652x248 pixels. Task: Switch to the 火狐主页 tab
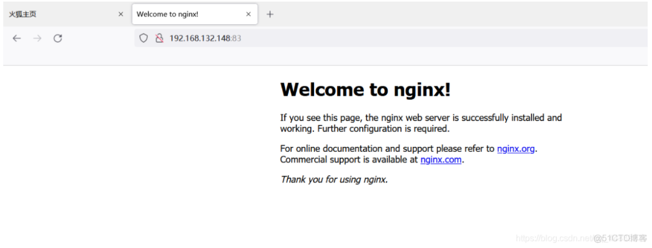[x=66, y=14]
